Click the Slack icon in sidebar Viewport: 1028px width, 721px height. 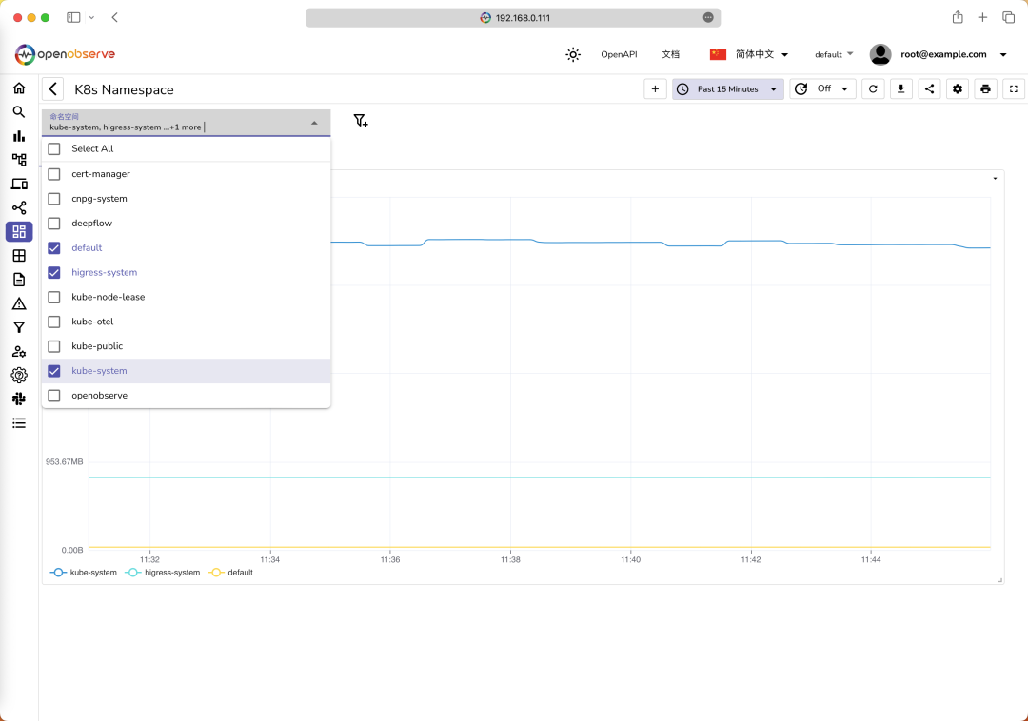(19, 399)
